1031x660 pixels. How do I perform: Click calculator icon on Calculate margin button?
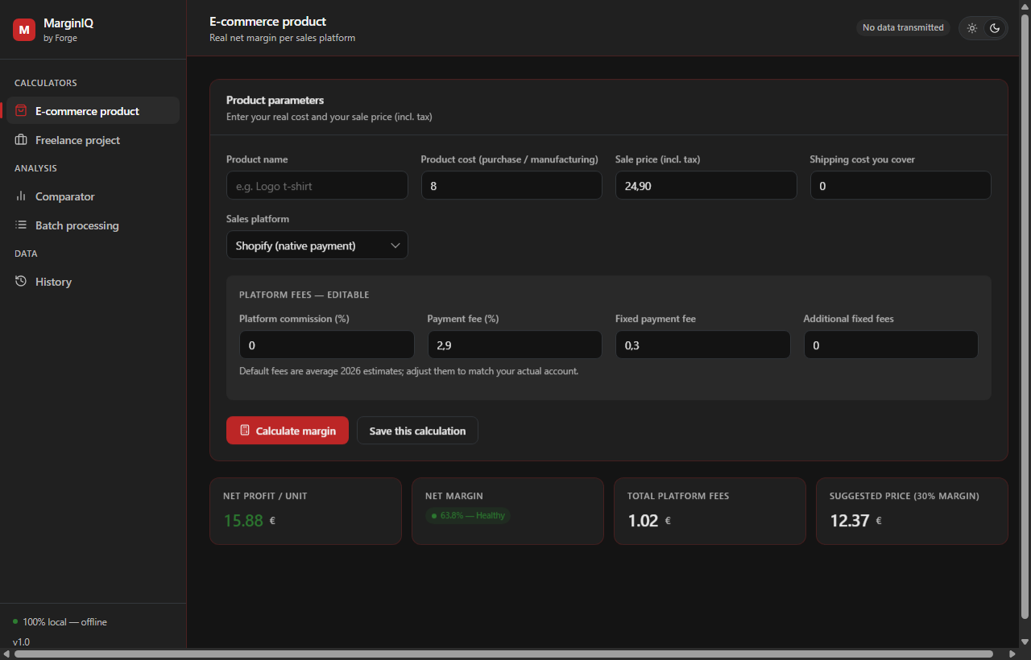point(245,431)
